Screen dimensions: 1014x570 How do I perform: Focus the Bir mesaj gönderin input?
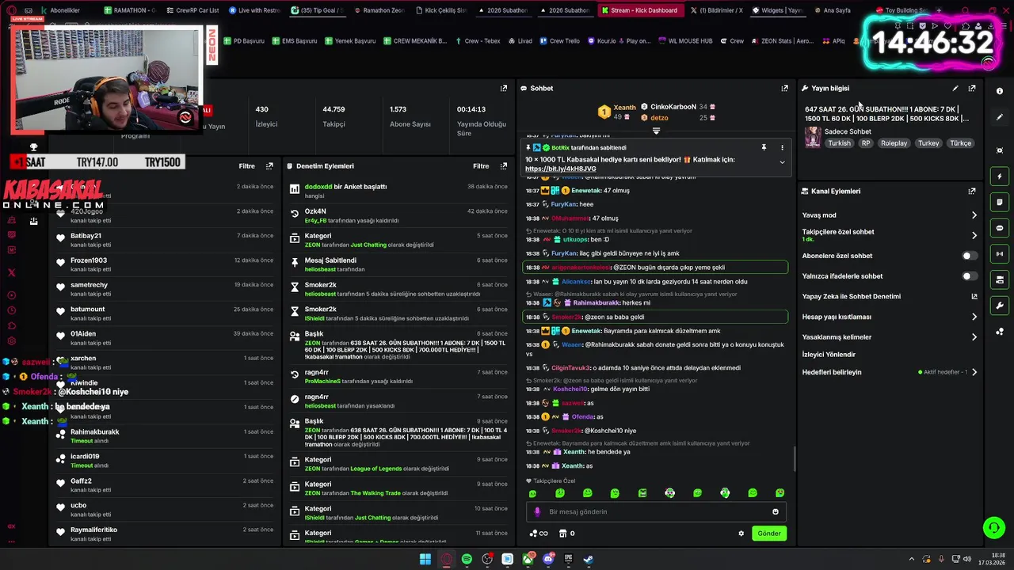[657, 512]
